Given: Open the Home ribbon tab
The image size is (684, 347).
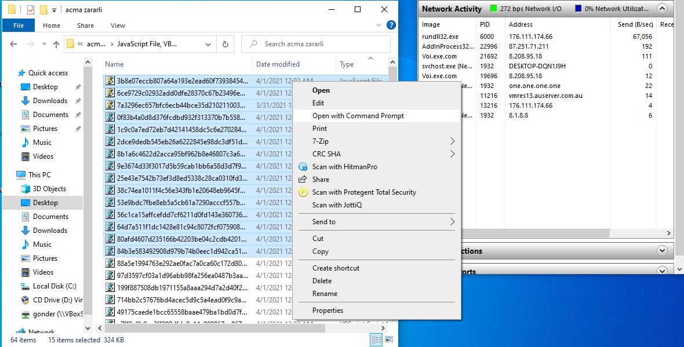Looking at the screenshot, I should click(x=52, y=25).
